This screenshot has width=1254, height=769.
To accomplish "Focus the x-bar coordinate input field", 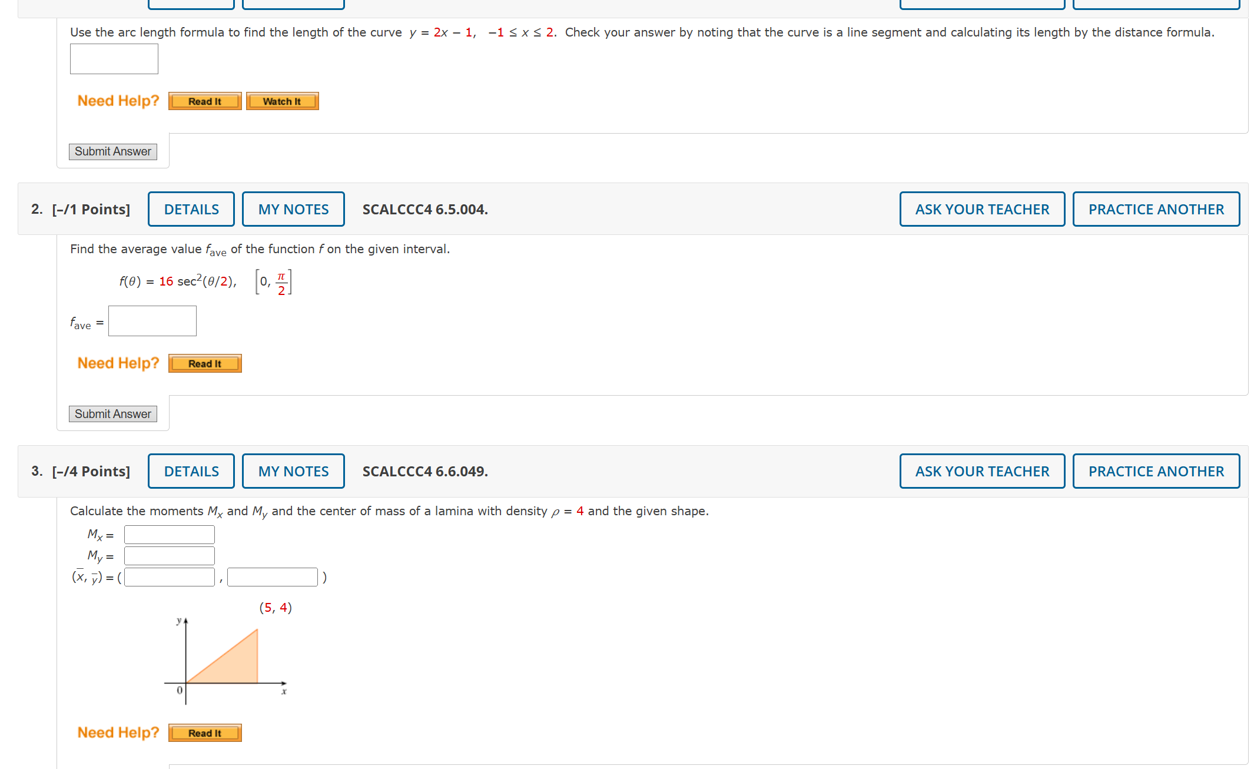I will pyautogui.click(x=170, y=577).
